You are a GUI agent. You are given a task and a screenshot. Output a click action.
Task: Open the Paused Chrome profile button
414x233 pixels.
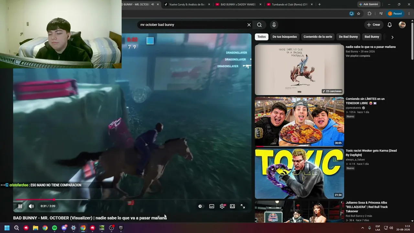tap(395, 14)
